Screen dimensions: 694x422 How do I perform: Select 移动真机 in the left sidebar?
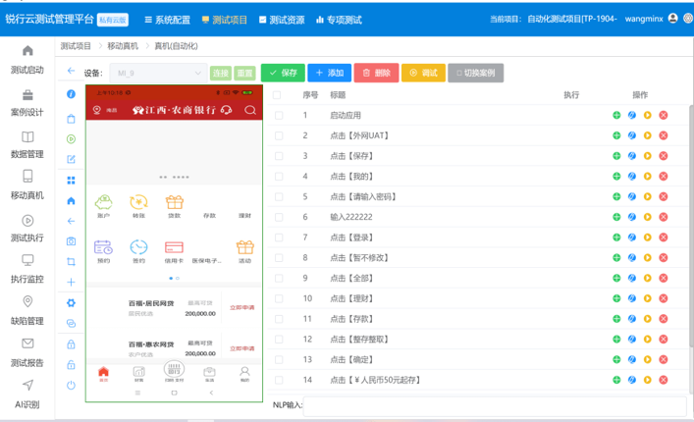point(27,185)
